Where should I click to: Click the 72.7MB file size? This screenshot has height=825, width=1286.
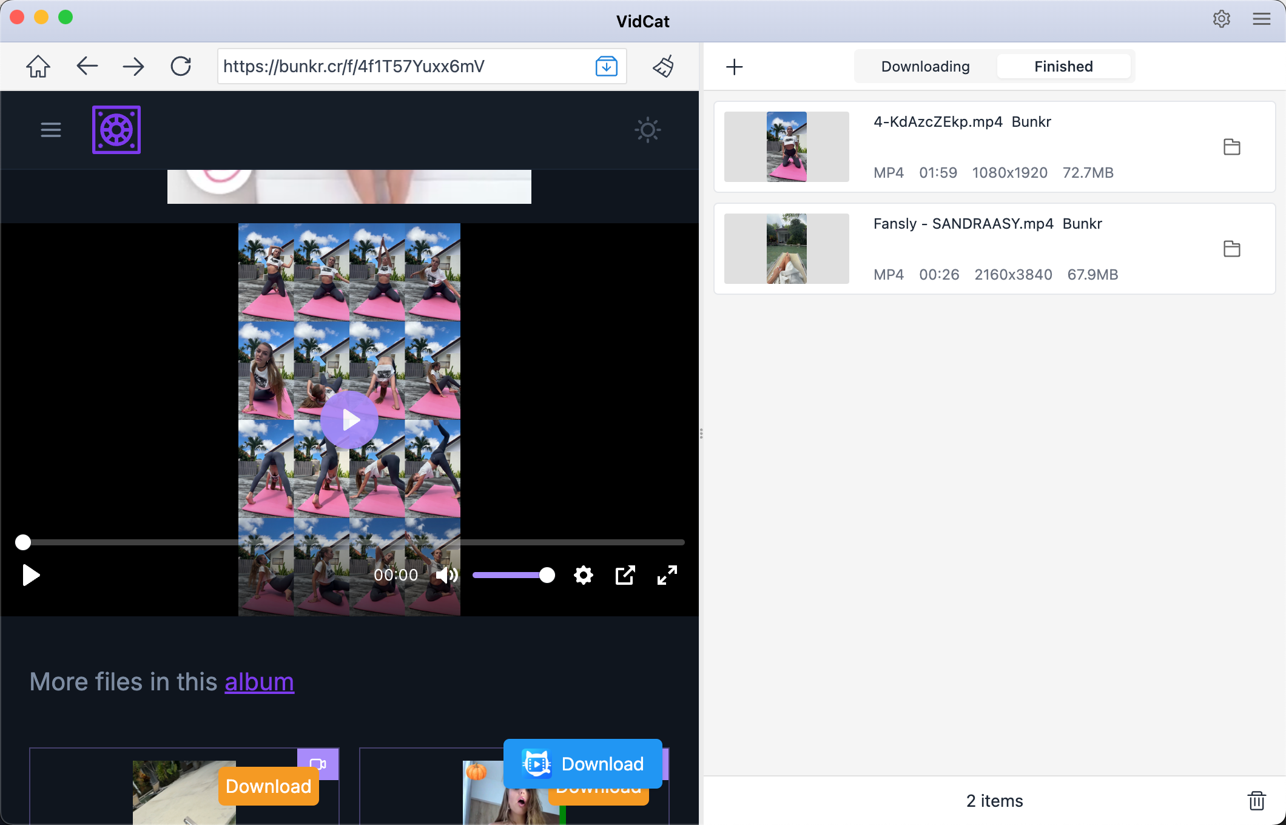tap(1088, 172)
